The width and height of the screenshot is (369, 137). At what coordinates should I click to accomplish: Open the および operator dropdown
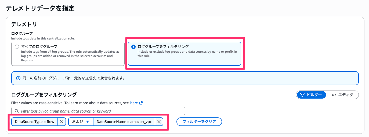[81, 122]
